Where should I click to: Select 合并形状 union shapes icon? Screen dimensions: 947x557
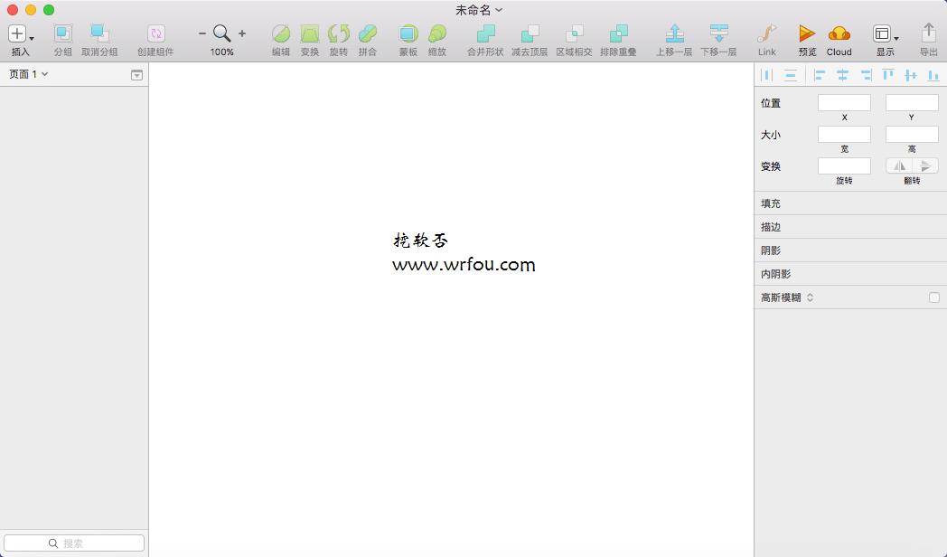tap(485, 33)
